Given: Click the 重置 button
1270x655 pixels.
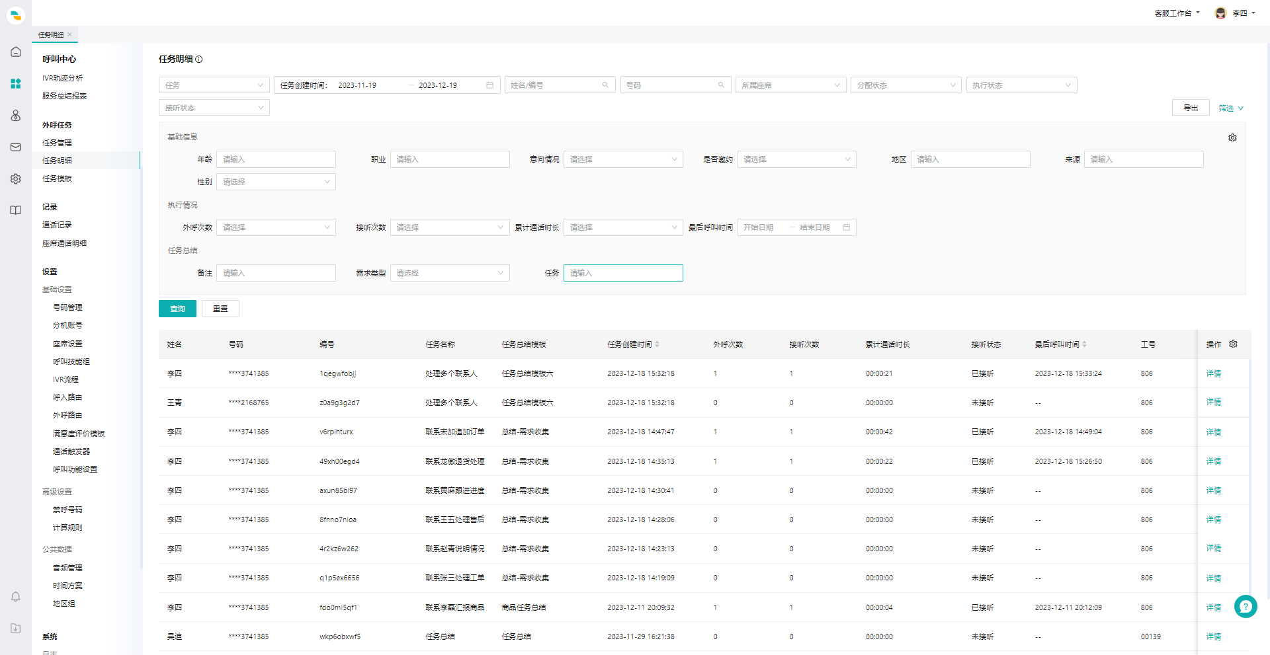Looking at the screenshot, I should [220, 309].
